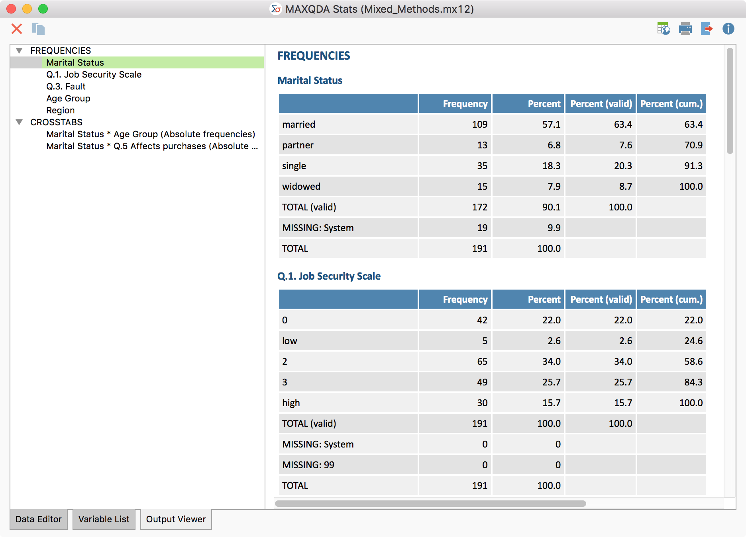Click 'TOTAL (valid)' in Marital Status table

(x=309, y=207)
